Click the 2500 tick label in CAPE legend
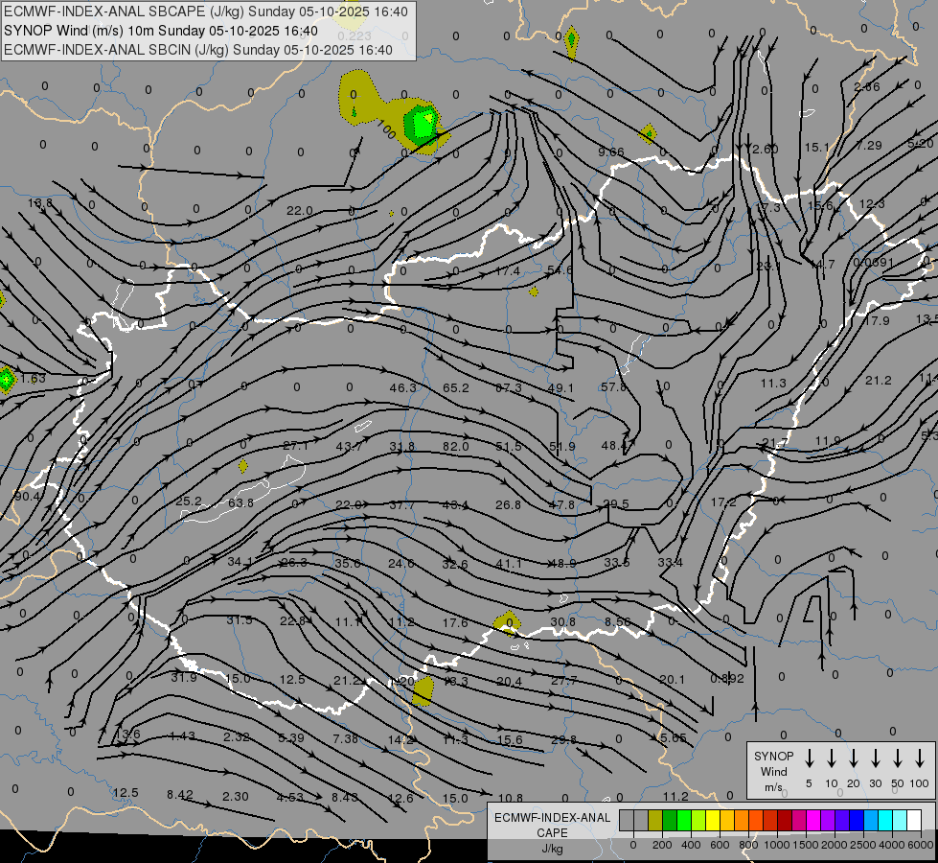The height and width of the screenshot is (863, 938). point(862,845)
